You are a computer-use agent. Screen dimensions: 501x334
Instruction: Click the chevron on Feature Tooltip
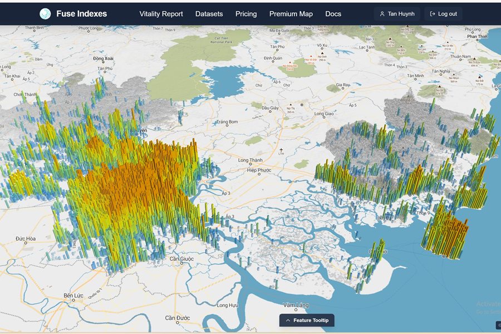[x=288, y=320]
